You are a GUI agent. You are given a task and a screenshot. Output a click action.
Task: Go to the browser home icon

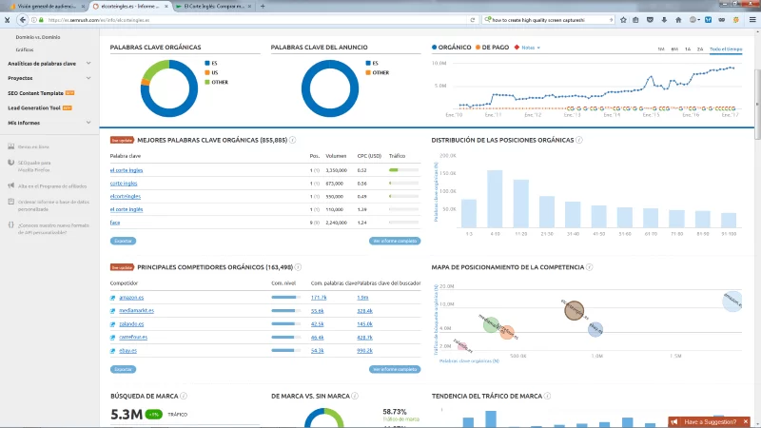point(678,20)
